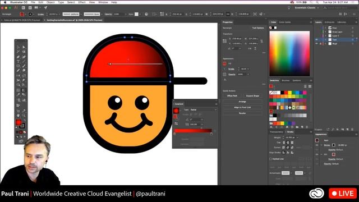The width and height of the screenshot is (359, 202).
Task: Click the Offset Path button
Action: 232,96
